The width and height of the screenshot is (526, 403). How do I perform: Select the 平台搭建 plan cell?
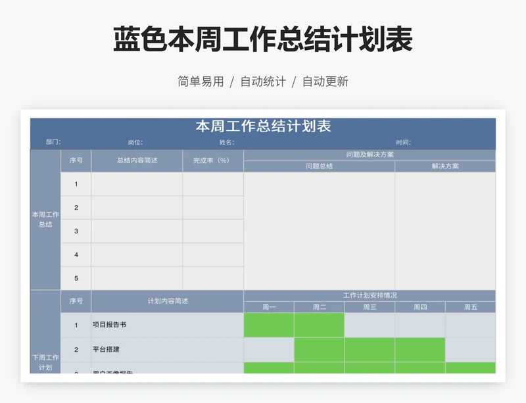168,350
